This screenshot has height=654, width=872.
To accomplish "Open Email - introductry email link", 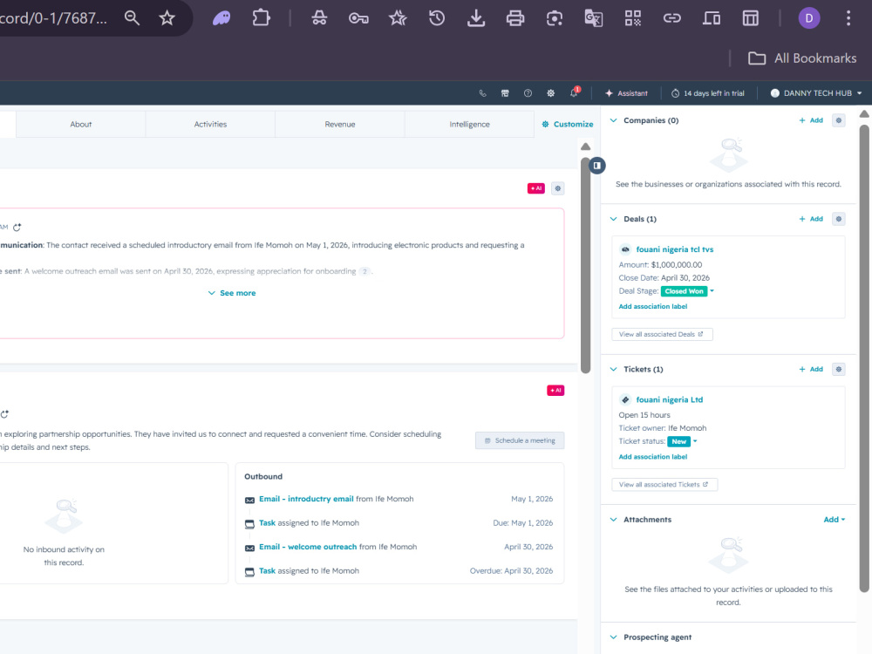I will 306,499.
